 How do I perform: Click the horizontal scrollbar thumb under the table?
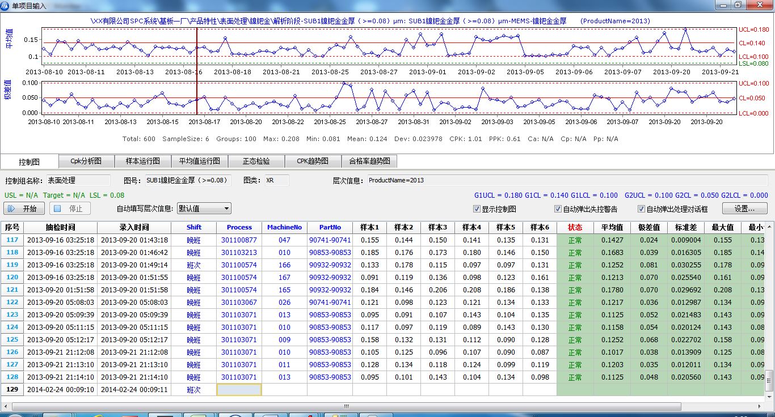click(x=346, y=406)
